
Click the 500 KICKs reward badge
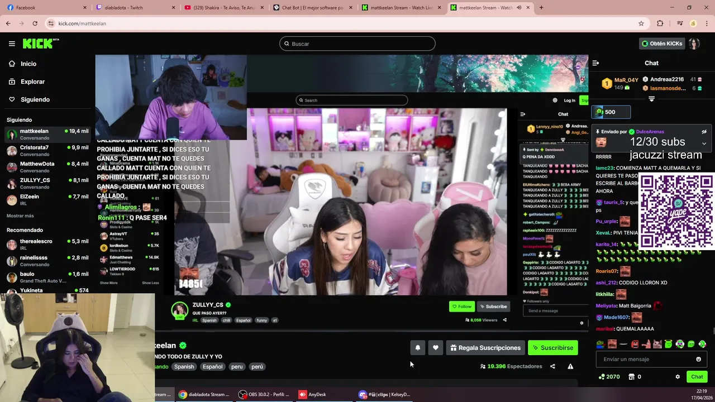(x=611, y=112)
